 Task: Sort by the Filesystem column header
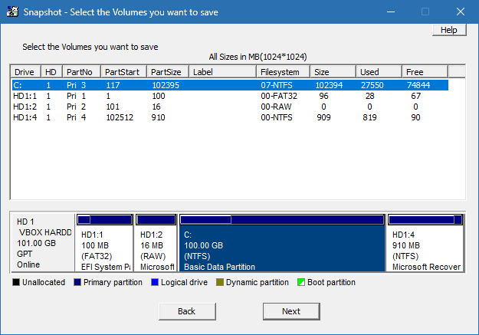click(283, 72)
